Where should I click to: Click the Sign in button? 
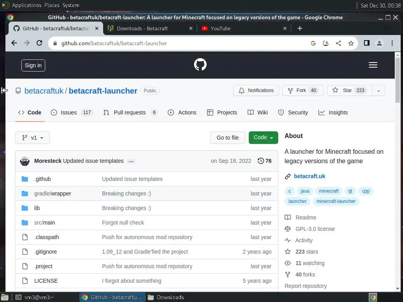[33, 66]
